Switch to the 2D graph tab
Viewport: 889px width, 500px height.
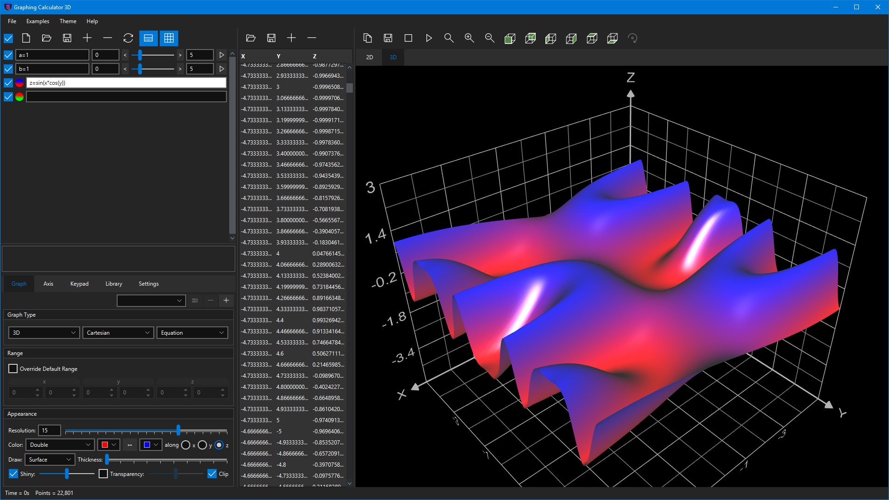(369, 57)
